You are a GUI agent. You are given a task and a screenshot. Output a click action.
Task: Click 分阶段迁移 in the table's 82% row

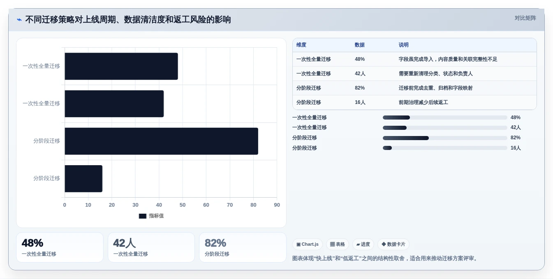click(309, 88)
